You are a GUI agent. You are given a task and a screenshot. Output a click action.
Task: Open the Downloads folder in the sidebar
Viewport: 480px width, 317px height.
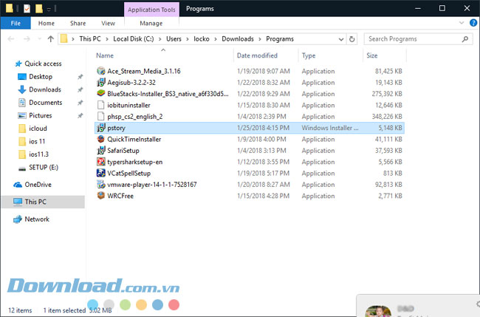(x=45, y=89)
